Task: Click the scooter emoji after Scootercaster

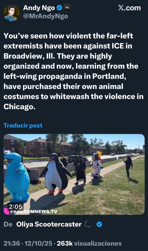Action: (x=87, y=224)
